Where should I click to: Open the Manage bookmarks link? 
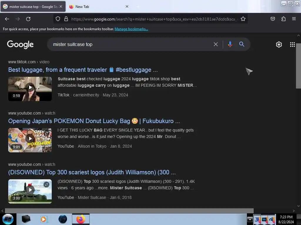pyautogui.click(x=131, y=29)
